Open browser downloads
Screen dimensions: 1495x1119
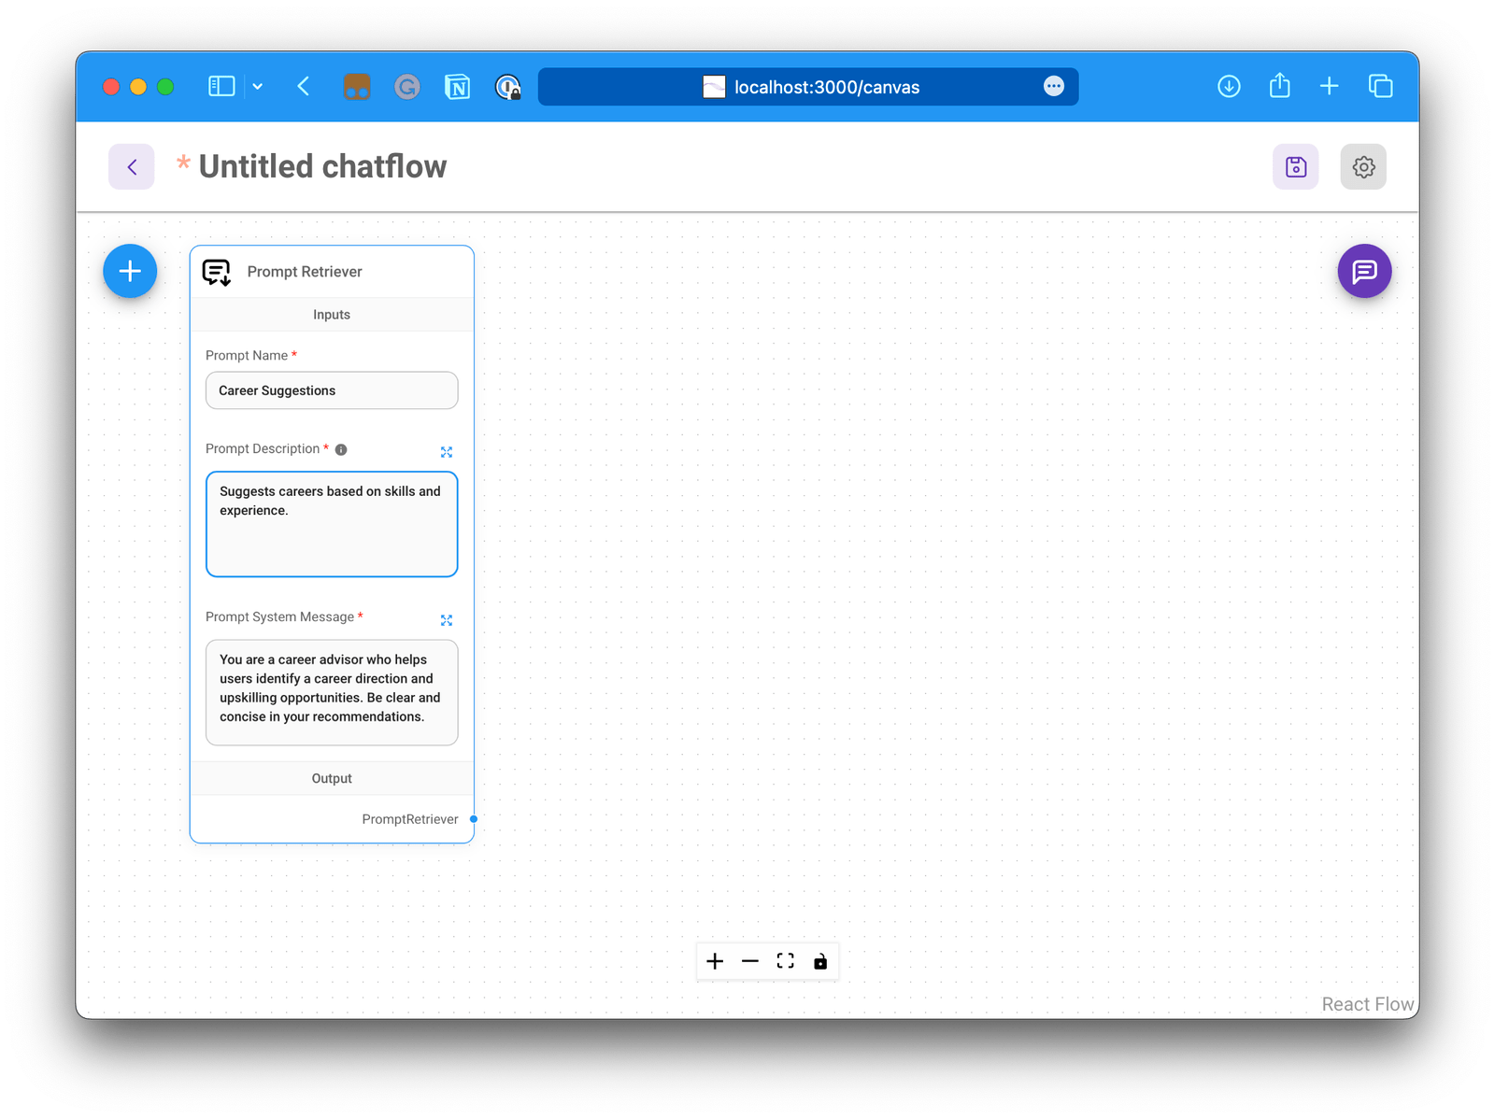1229,86
